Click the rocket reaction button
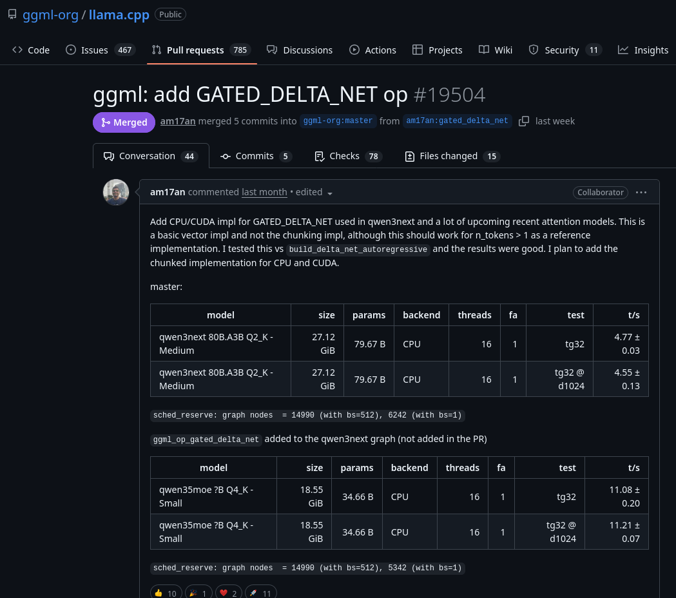The height and width of the screenshot is (598, 676). [261, 593]
